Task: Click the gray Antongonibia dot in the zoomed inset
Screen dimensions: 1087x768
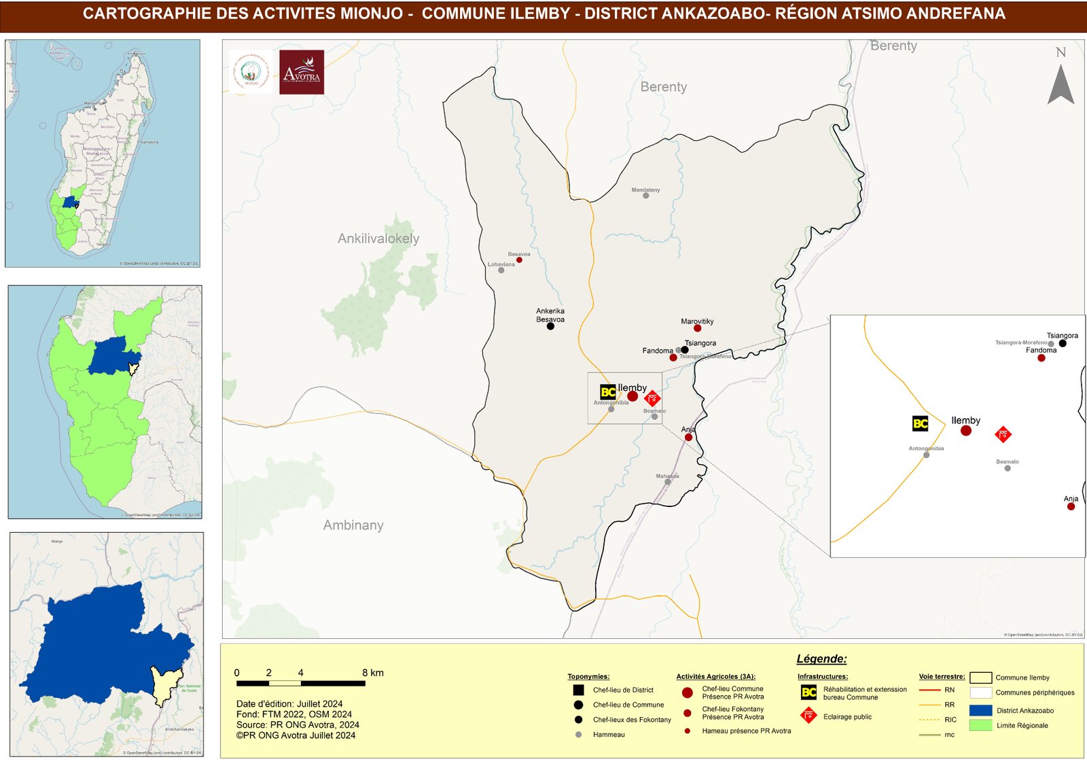Action: click(926, 455)
